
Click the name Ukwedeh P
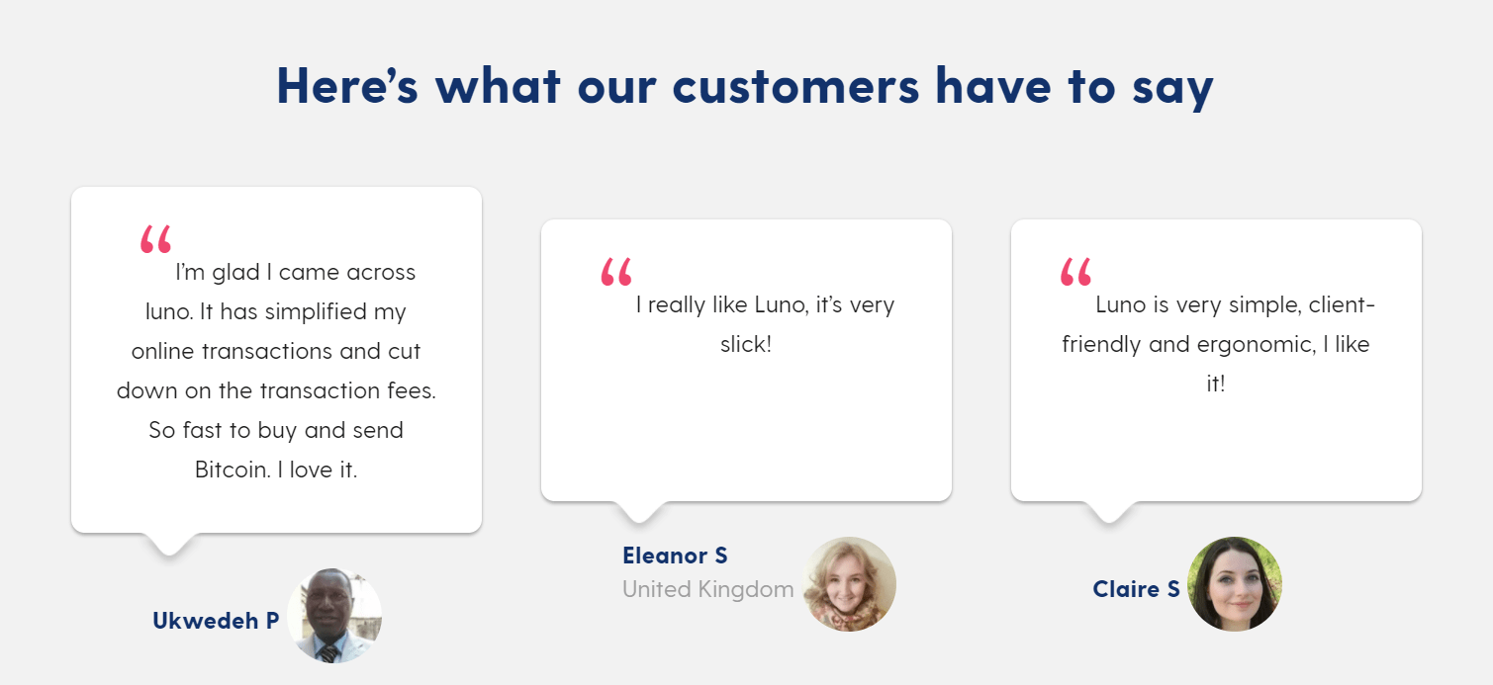coord(216,621)
